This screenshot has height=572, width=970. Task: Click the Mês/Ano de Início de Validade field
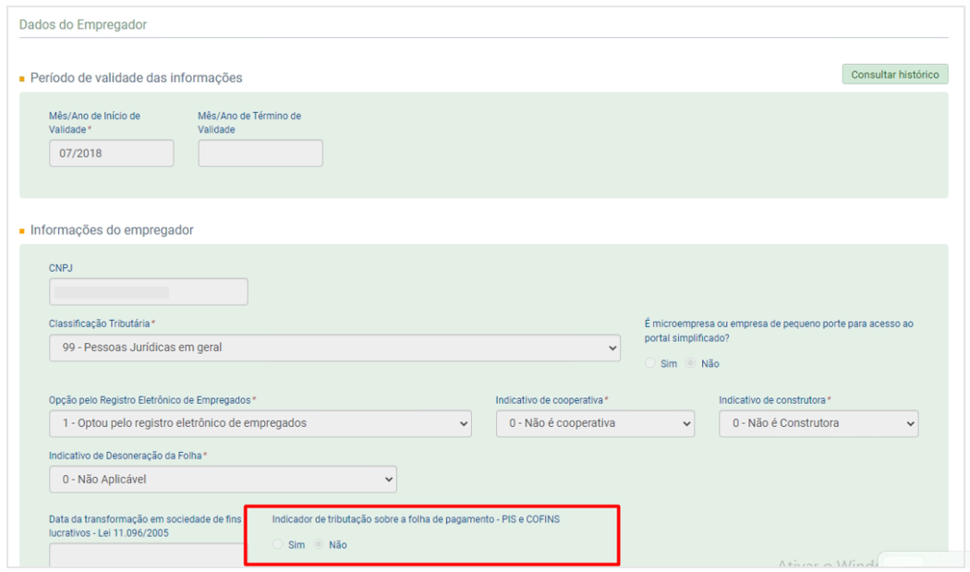111,152
